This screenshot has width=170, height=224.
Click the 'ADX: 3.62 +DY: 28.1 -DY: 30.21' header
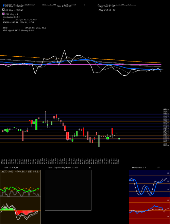click(x=20, y=172)
